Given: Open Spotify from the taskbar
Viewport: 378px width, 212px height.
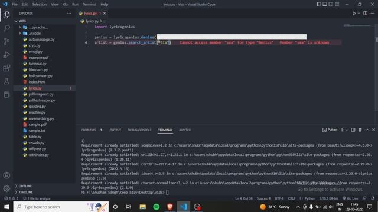Looking at the screenshot, I should tap(156, 207).
